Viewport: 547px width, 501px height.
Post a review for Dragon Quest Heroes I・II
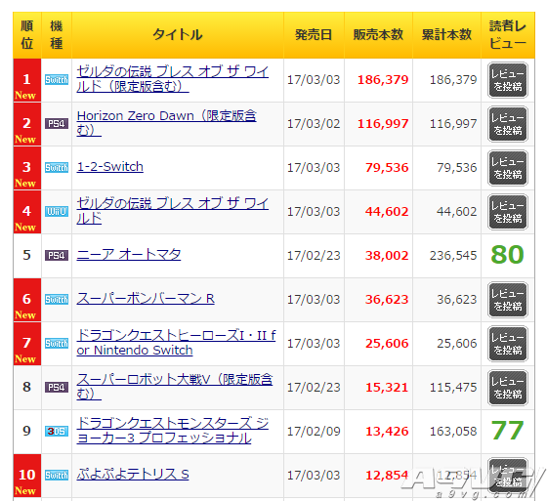(508, 344)
